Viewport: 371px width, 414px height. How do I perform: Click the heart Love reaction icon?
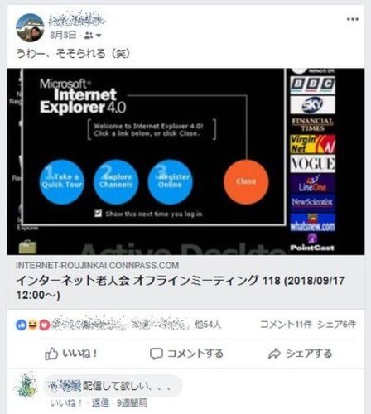coord(45,325)
